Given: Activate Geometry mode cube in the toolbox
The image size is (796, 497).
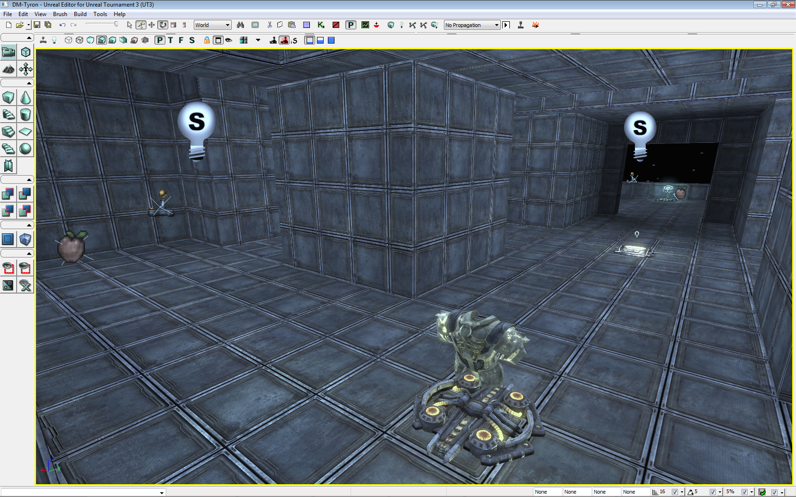Looking at the screenshot, I should [26, 52].
